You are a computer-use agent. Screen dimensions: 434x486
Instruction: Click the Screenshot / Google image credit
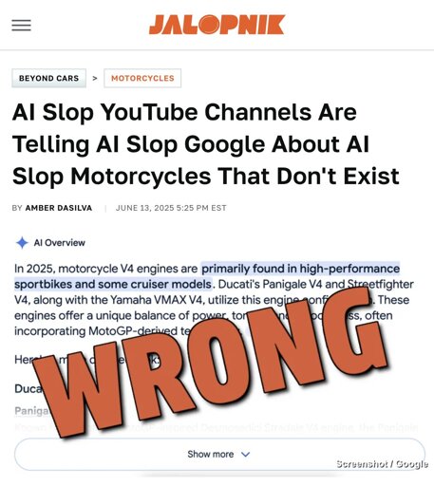click(x=382, y=464)
